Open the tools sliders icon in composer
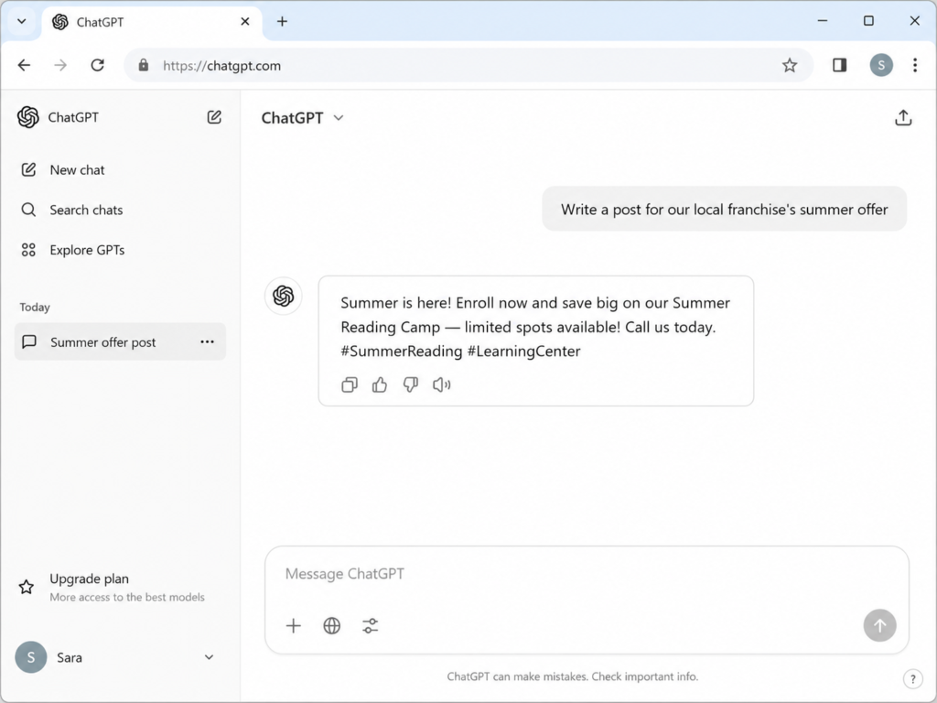 click(x=370, y=626)
